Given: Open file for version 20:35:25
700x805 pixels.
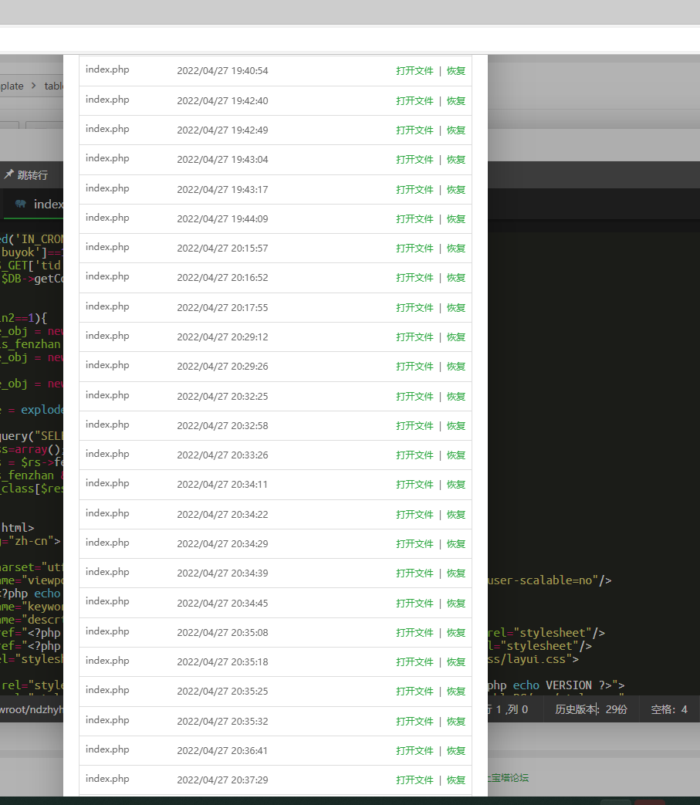Looking at the screenshot, I should pos(414,692).
